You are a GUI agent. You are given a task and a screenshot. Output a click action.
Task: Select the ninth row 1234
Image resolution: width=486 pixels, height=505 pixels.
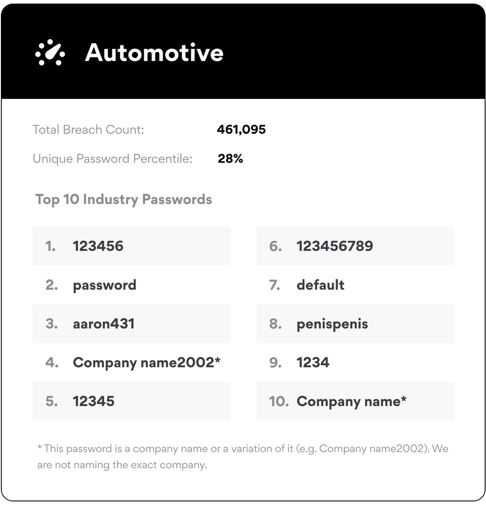point(355,363)
